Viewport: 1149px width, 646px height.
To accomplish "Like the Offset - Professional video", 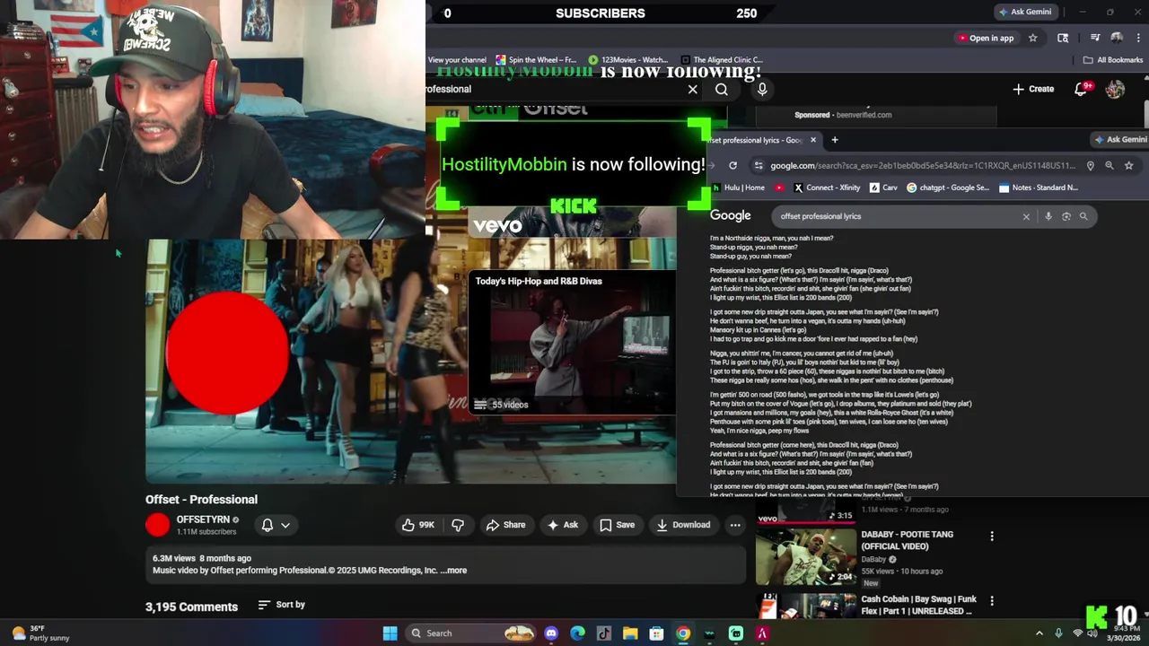I will pyautogui.click(x=417, y=525).
